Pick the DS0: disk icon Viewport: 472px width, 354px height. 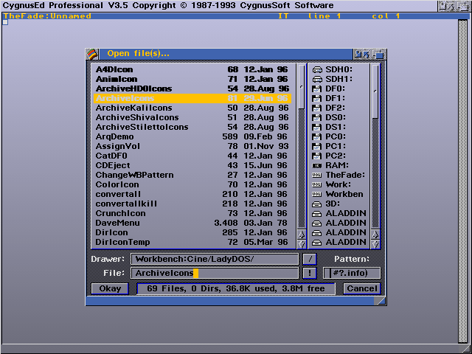click(x=316, y=118)
